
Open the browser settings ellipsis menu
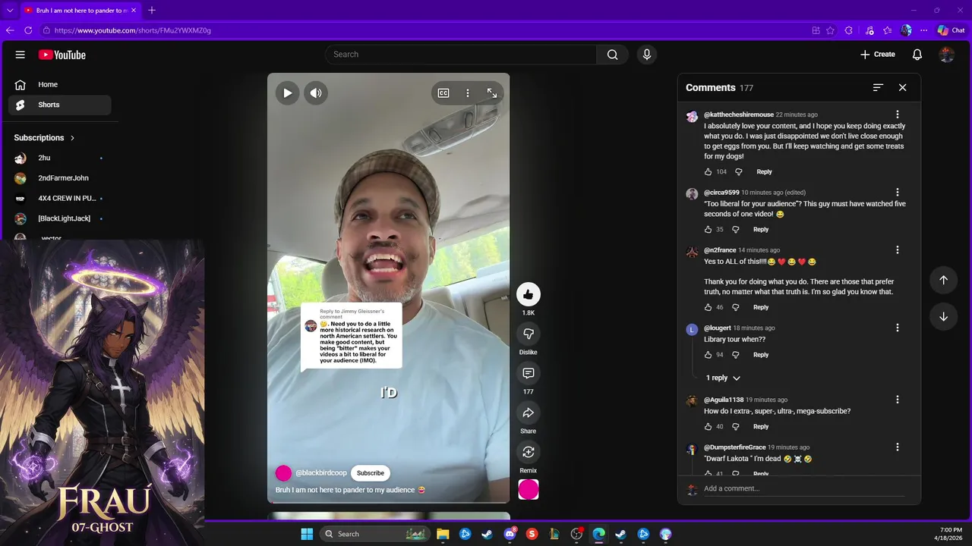point(924,30)
